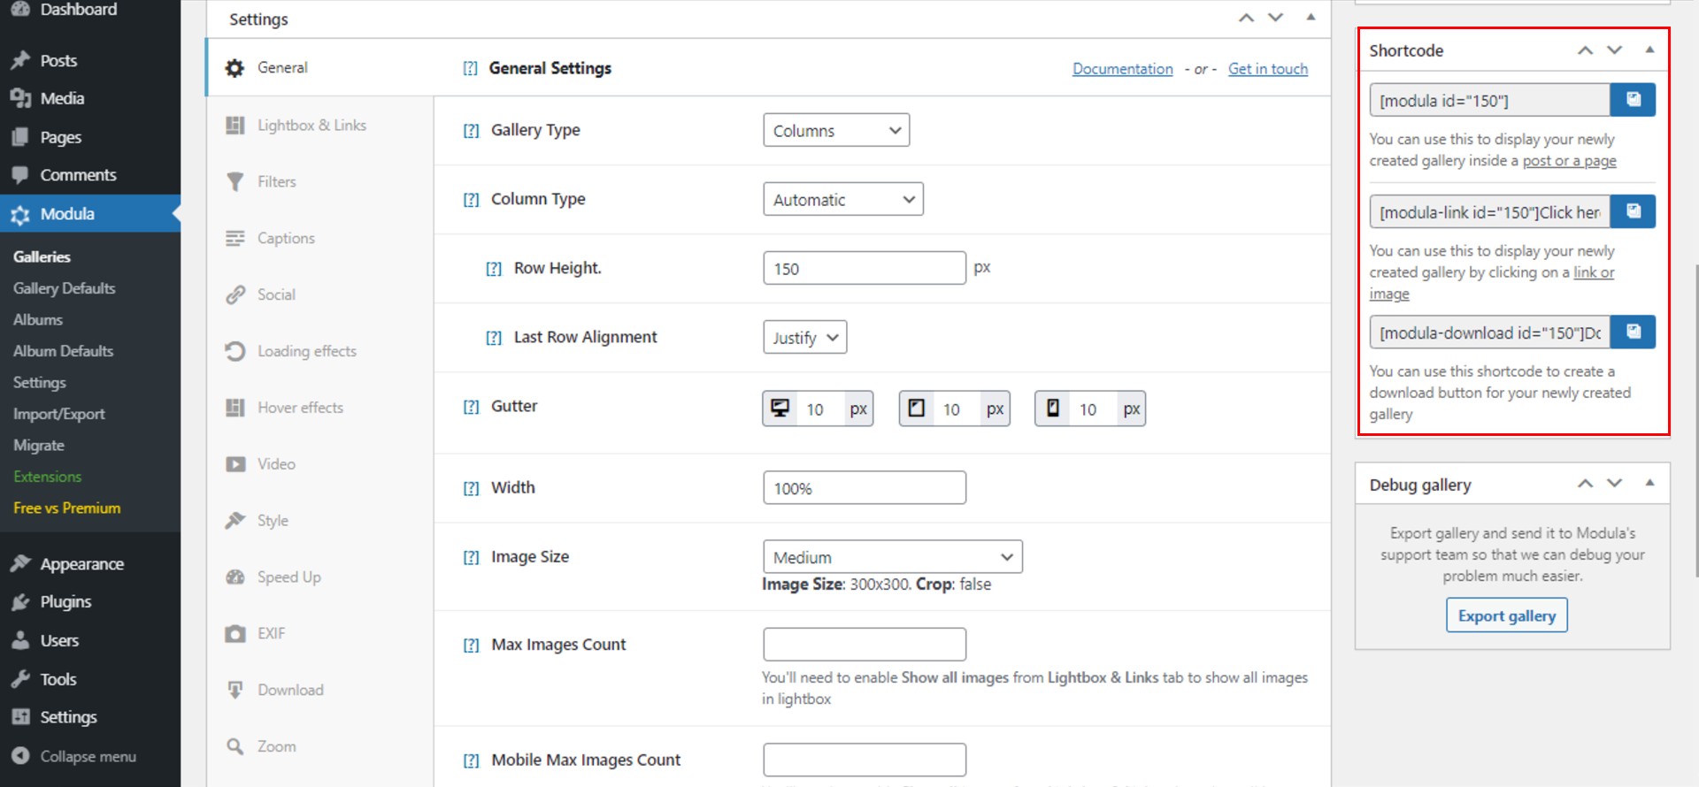Open the Image Size dropdown
Viewport: 1699px width, 787px height.
coord(892,557)
